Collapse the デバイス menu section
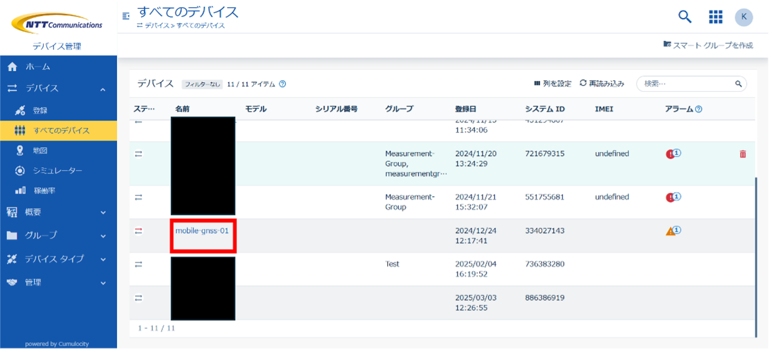Viewport: 770px width, 351px height. point(103,89)
